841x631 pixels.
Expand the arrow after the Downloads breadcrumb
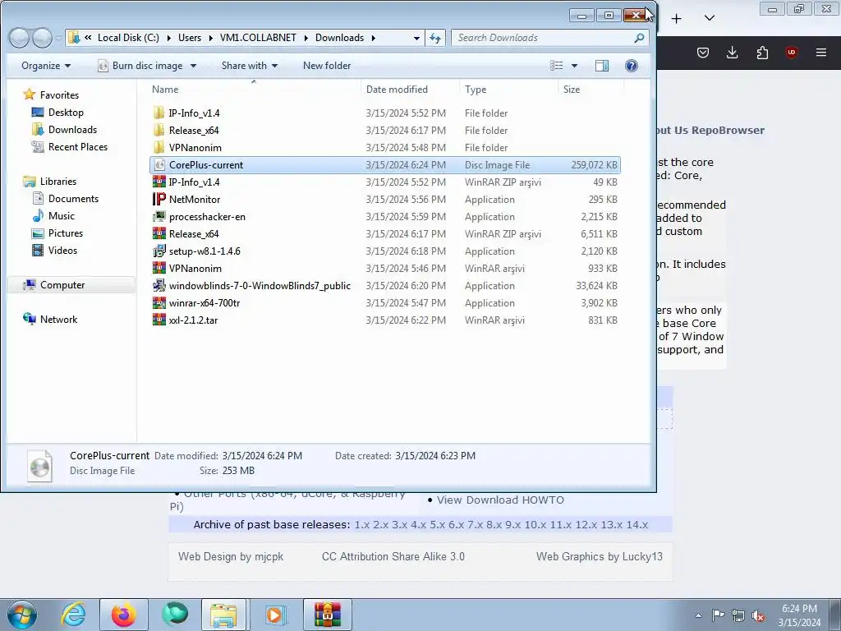click(x=374, y=38)
